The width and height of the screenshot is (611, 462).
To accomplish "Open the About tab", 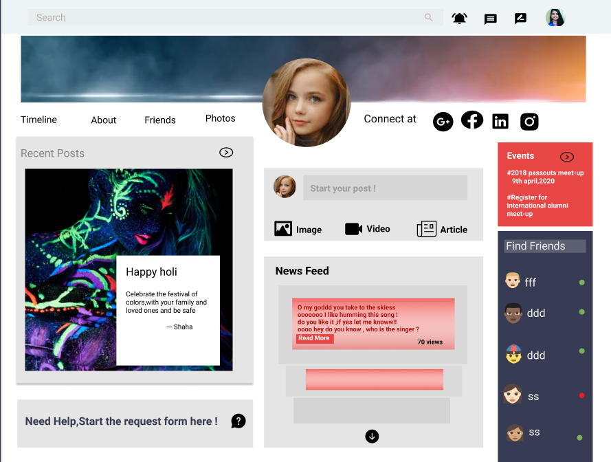I will (x=103, y=120).
